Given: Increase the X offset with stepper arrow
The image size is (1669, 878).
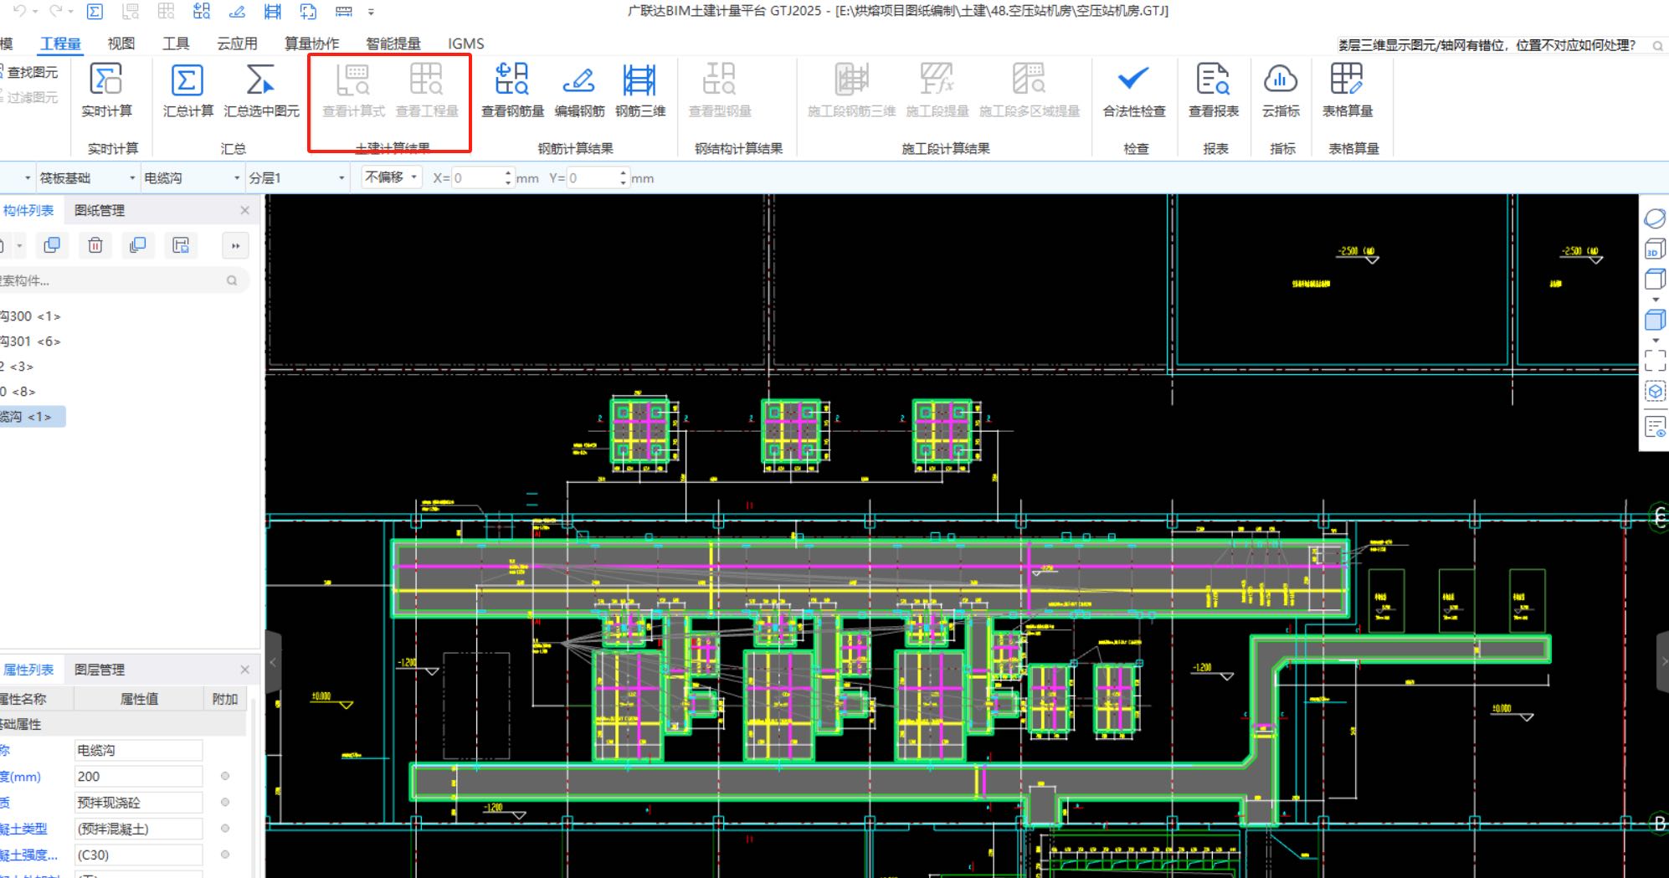Looking at the screenshot, I should click(x=508, y=173).
